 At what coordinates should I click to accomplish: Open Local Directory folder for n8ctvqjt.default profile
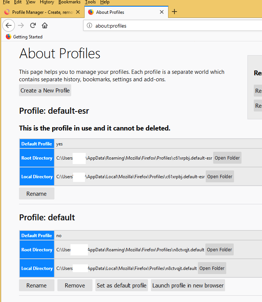pyautogui.click(x=212, y=268)
